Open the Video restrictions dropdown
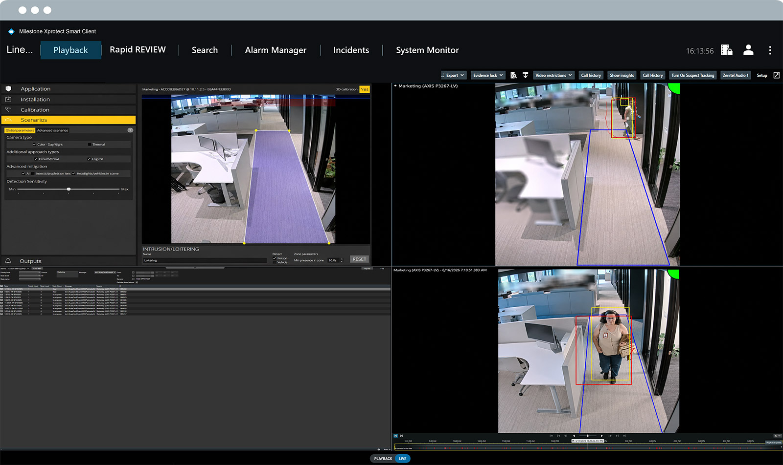783x465 pixels. tap(553, 75)
